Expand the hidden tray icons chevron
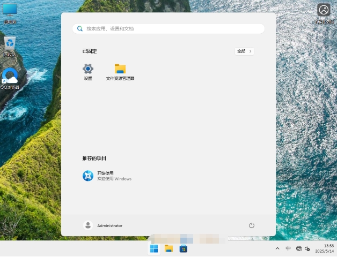Viewport: 337px width, 257px height. [277, 249]
